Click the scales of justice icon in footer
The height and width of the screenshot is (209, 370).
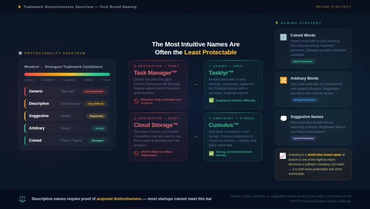coord(22,199)
